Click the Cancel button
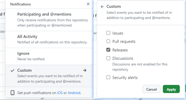 coord(151,89)
